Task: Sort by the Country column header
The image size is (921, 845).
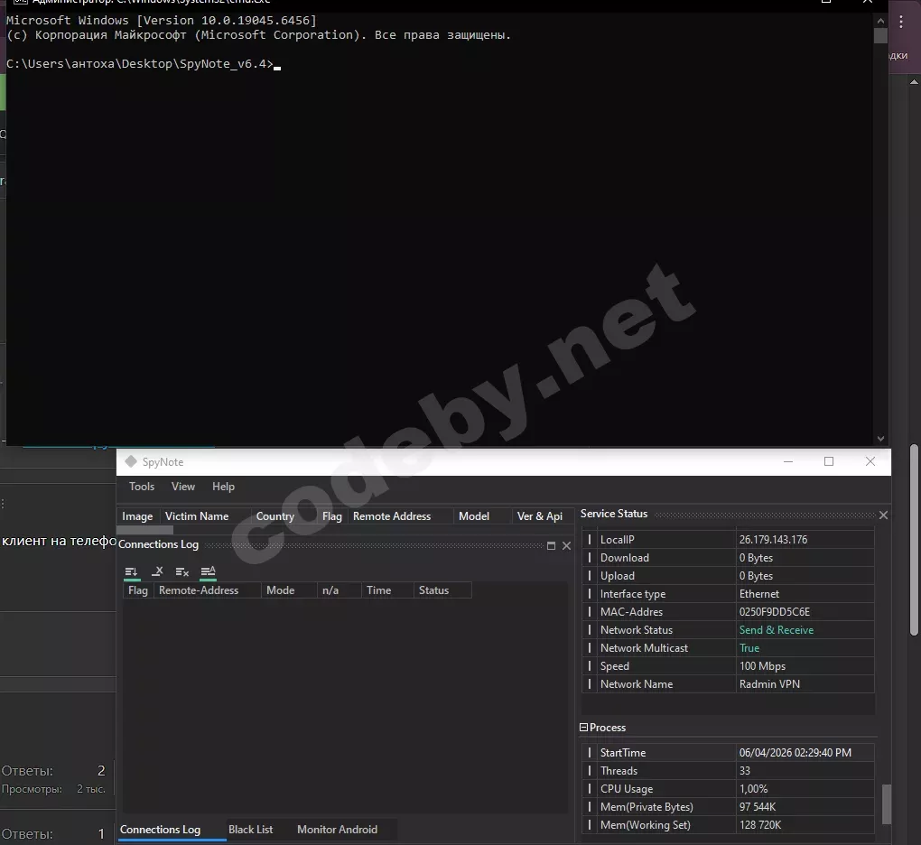Action: click(274, 516)
